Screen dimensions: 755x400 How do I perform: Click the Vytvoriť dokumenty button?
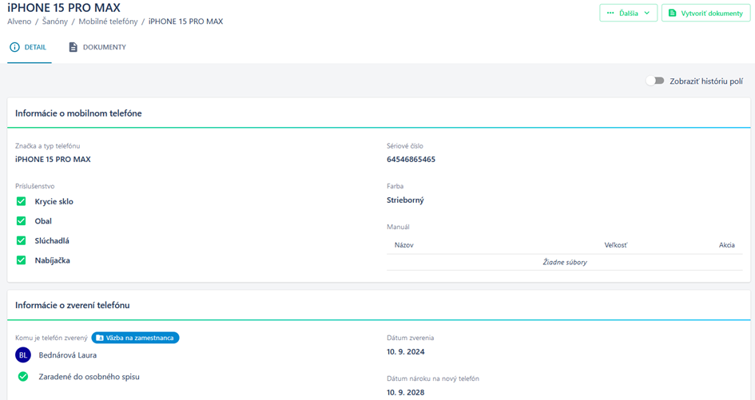tap(706, 13)
